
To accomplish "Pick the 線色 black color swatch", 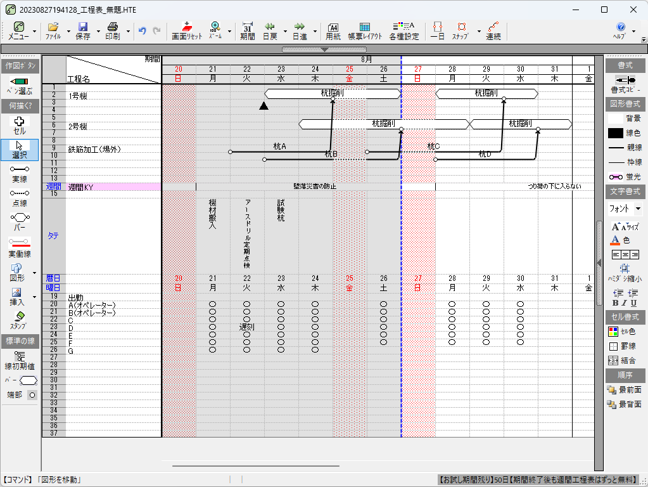I will [x=615, y=133].
